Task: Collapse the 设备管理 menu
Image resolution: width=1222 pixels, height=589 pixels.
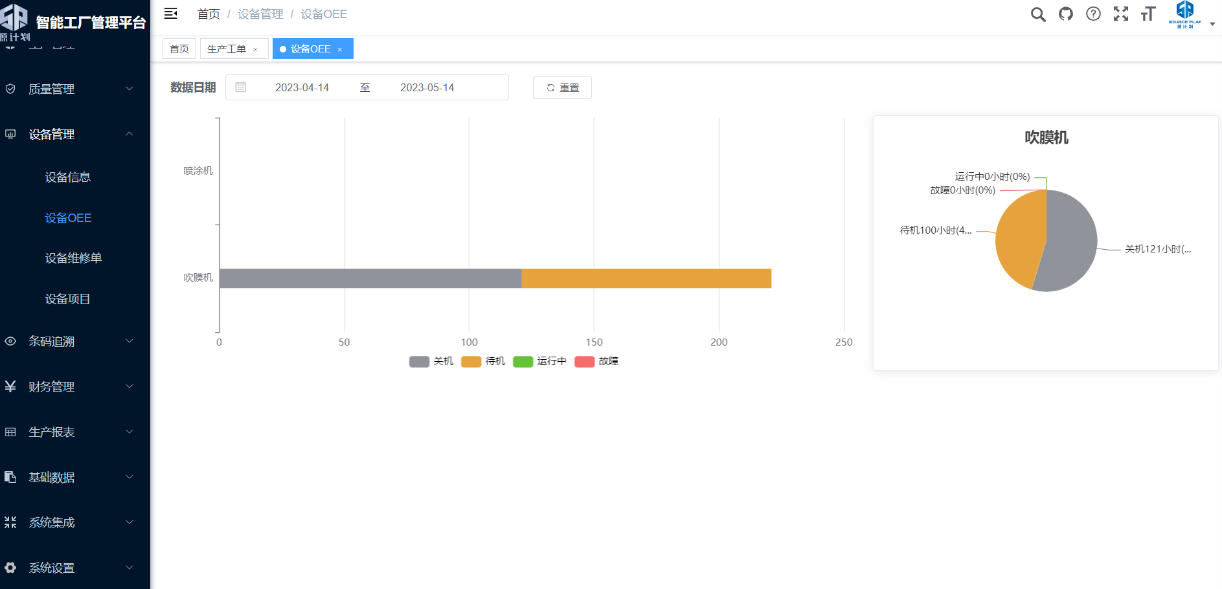Action: click(74, 134)
